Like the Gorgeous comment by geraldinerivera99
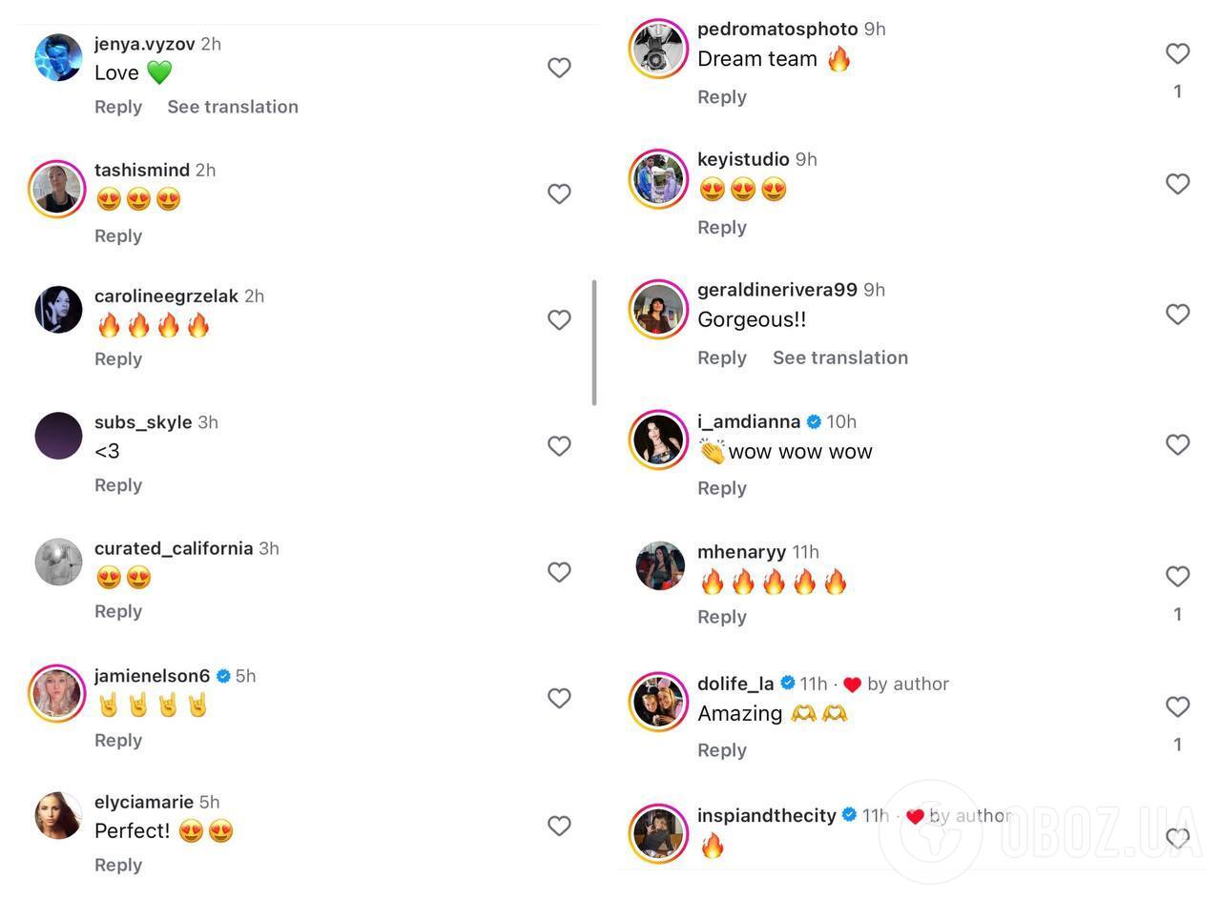Screen dimensions: 1221x899 (1177, 314)
